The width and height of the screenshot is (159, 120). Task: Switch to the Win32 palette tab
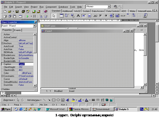pos(77,11)
